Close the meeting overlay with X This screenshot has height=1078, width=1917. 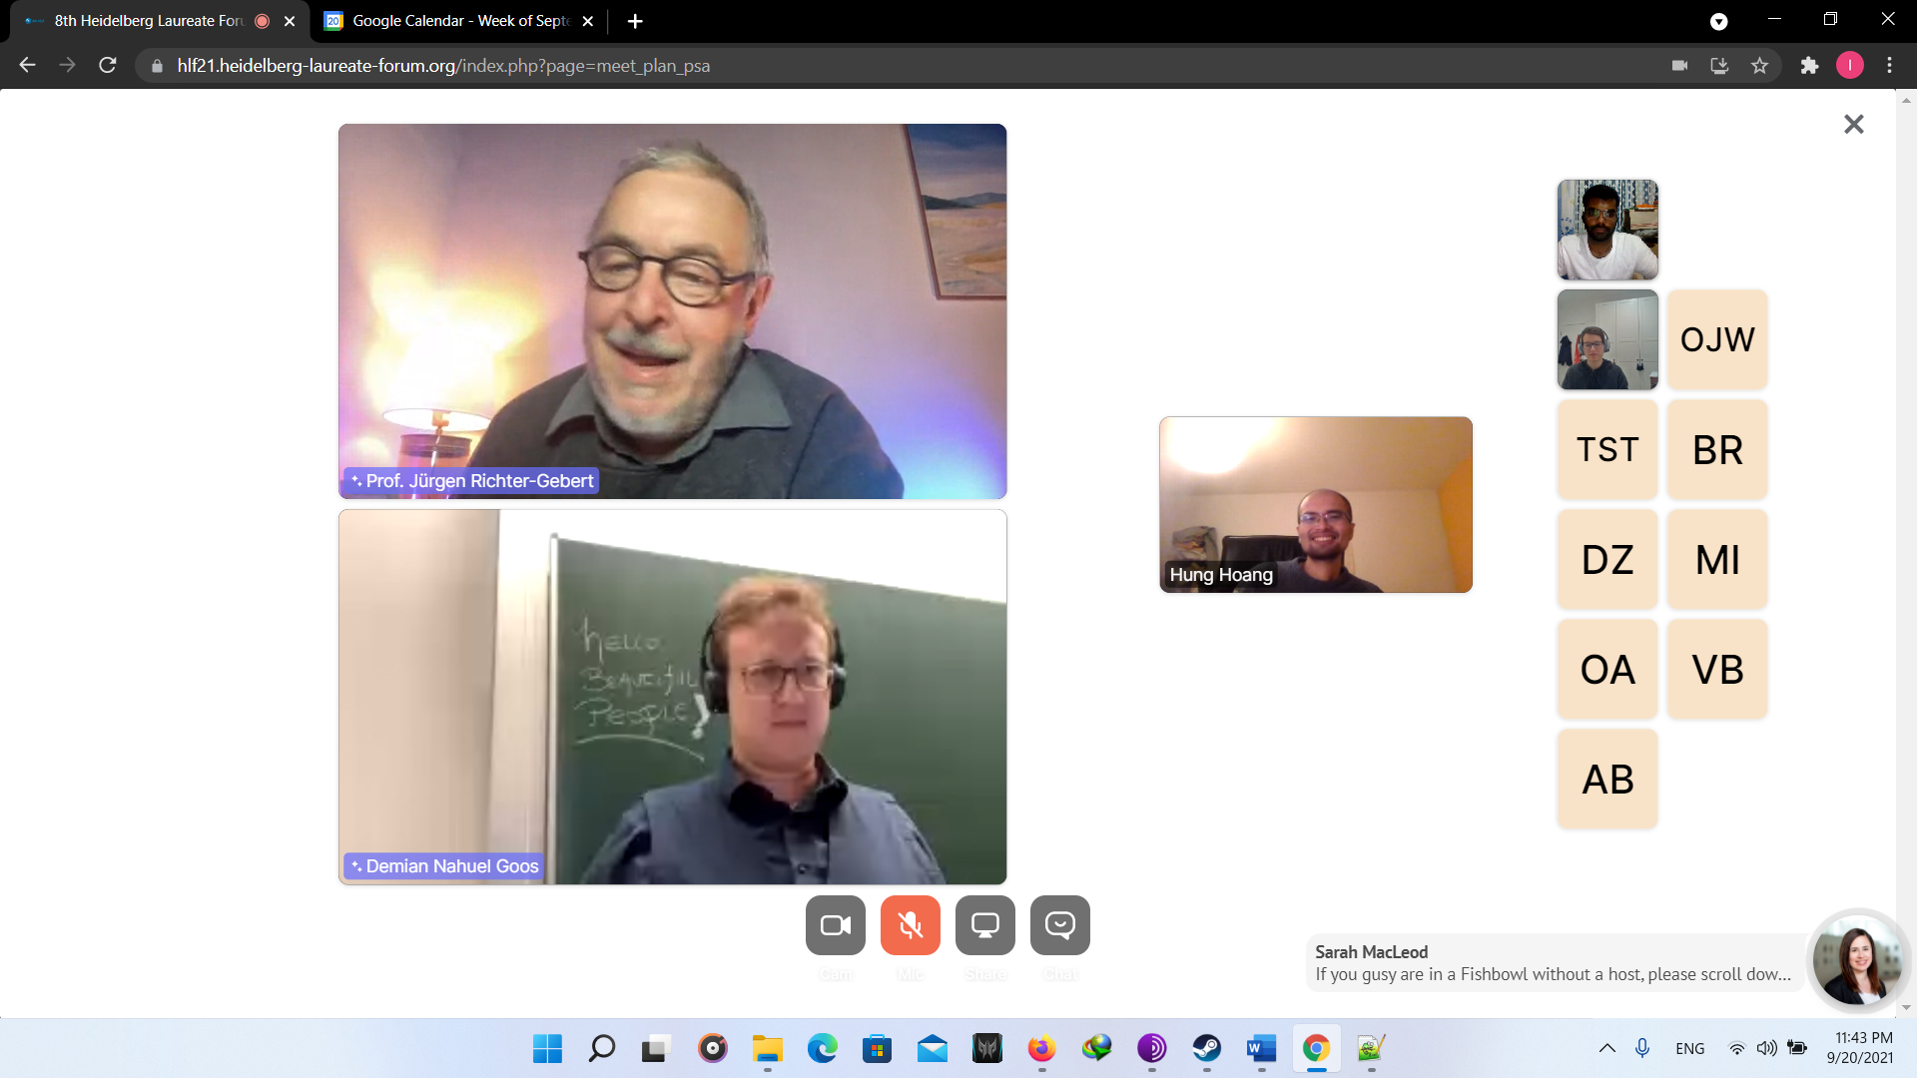coord(1853,125)
